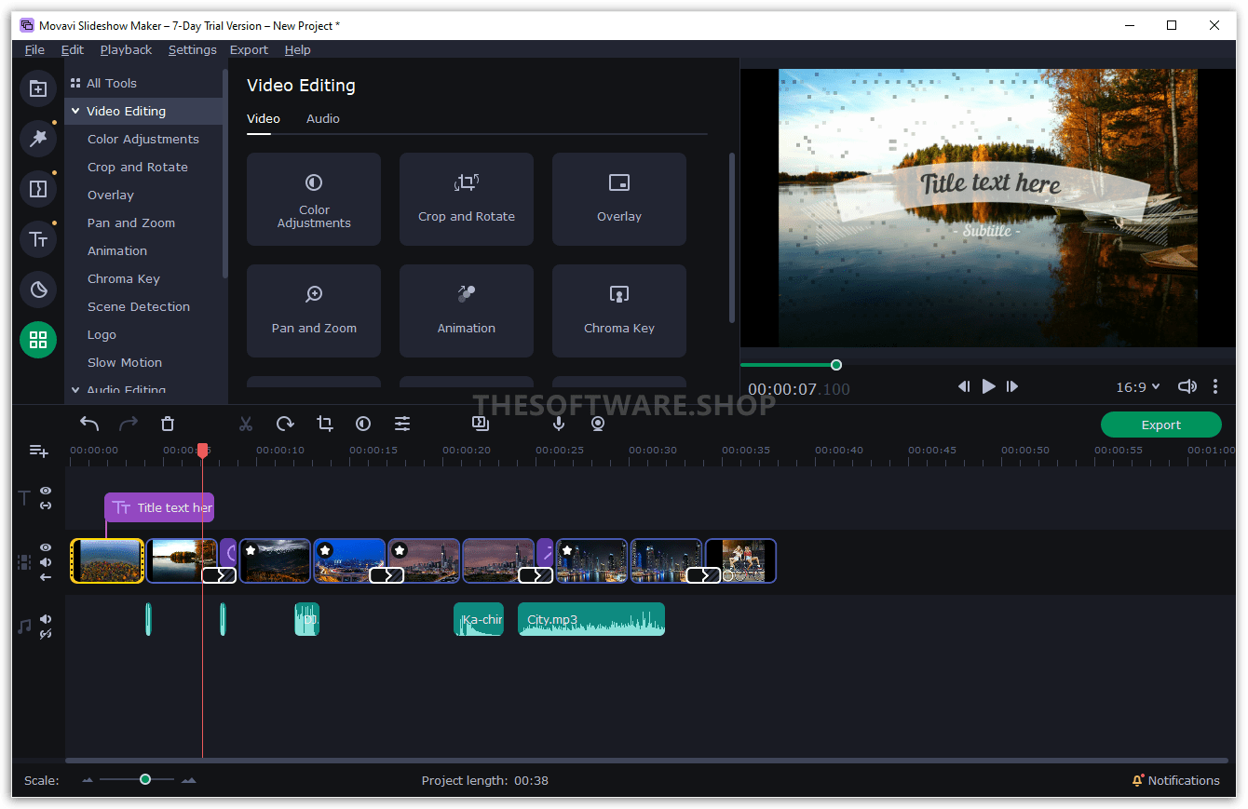Open the 16:9 aspect ratio dropdown
This screenshot has width=1248, height=809.
[x=1137, y=386]
